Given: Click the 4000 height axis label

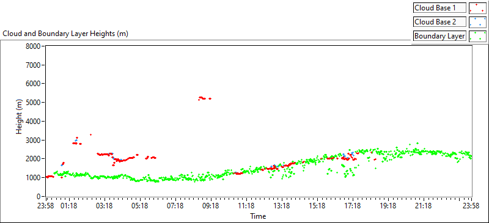Looking at the screenshot, I should point(35,122).
